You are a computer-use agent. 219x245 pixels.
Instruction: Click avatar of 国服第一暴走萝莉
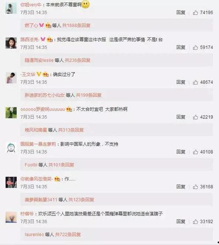(11, 148)
